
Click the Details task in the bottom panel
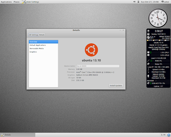(x=18, y=135)
